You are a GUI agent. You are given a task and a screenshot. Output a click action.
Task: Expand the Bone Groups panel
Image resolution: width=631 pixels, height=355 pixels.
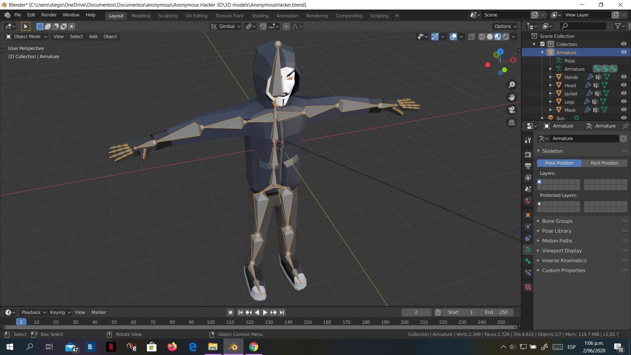(x=557, y=221)
